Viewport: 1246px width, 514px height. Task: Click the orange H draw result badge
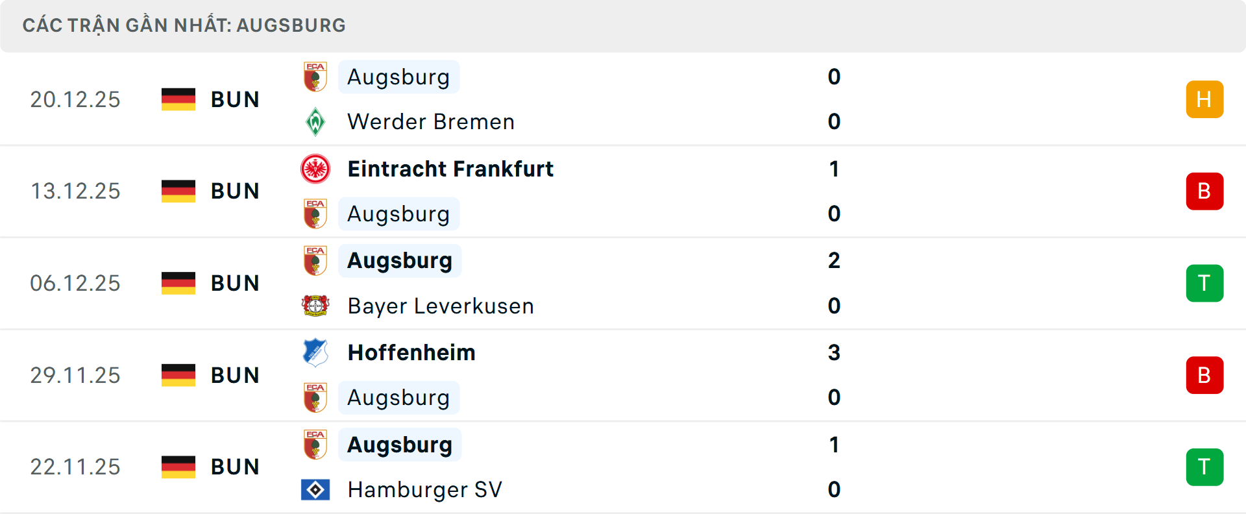pyautogui.click(x=1204, y=99)
